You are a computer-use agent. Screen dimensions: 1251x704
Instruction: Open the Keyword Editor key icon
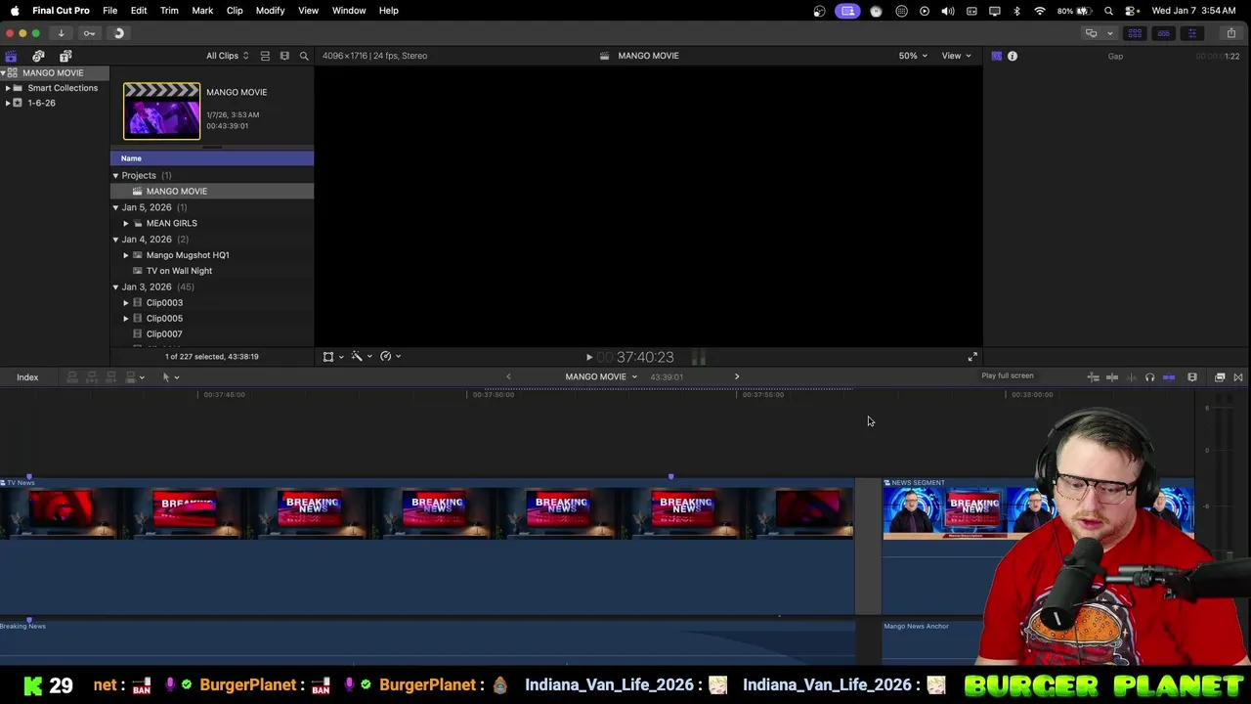[89, 33]
